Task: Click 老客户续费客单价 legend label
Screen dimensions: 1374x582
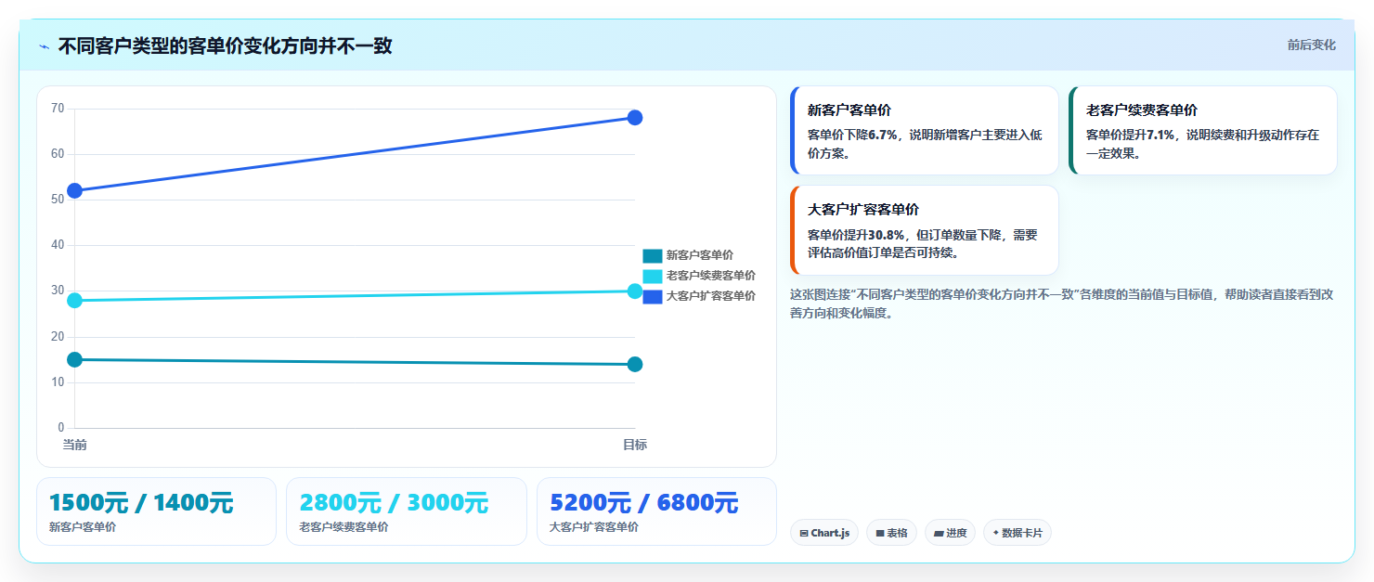Action: 710,276
